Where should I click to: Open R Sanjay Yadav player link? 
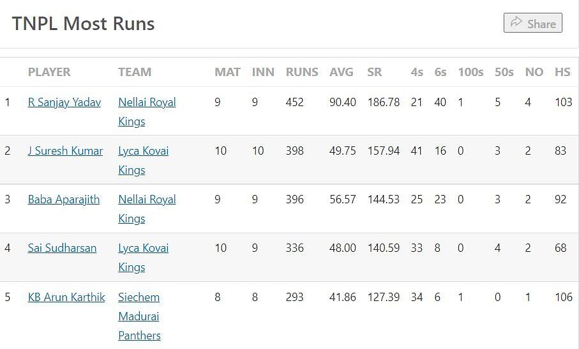tap(64, 102)
